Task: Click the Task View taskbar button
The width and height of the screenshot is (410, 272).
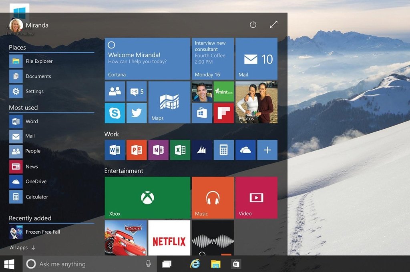Action: 167,264
